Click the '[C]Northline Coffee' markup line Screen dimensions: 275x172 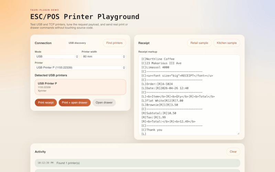(x=158, y=59)
